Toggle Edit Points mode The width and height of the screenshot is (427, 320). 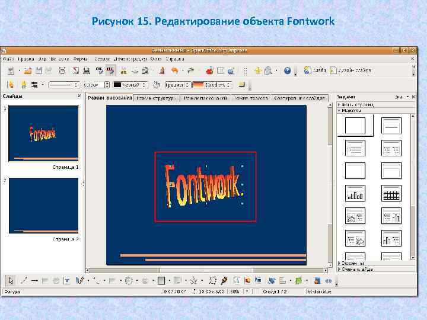pyautogui.click(x=213, y=280)
